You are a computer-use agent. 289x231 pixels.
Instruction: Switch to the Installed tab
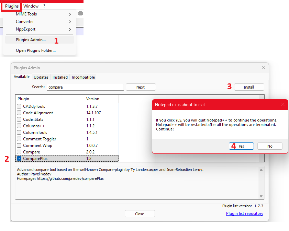click(x=60, y=77)
